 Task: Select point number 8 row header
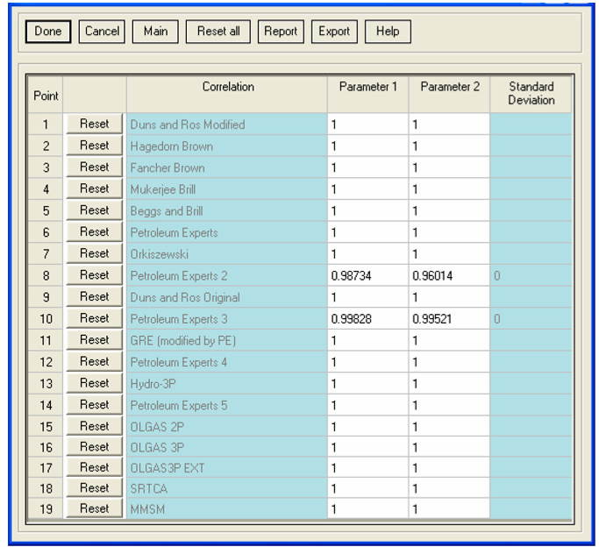[x=46, y=275]
